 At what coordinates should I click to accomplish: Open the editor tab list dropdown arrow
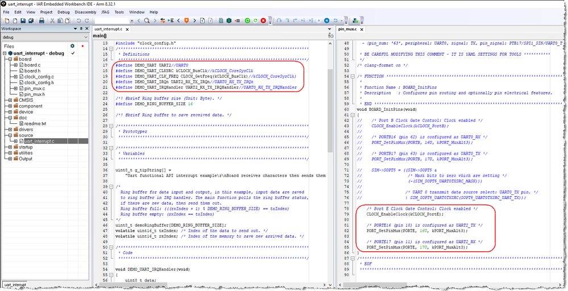click(329, 29)
